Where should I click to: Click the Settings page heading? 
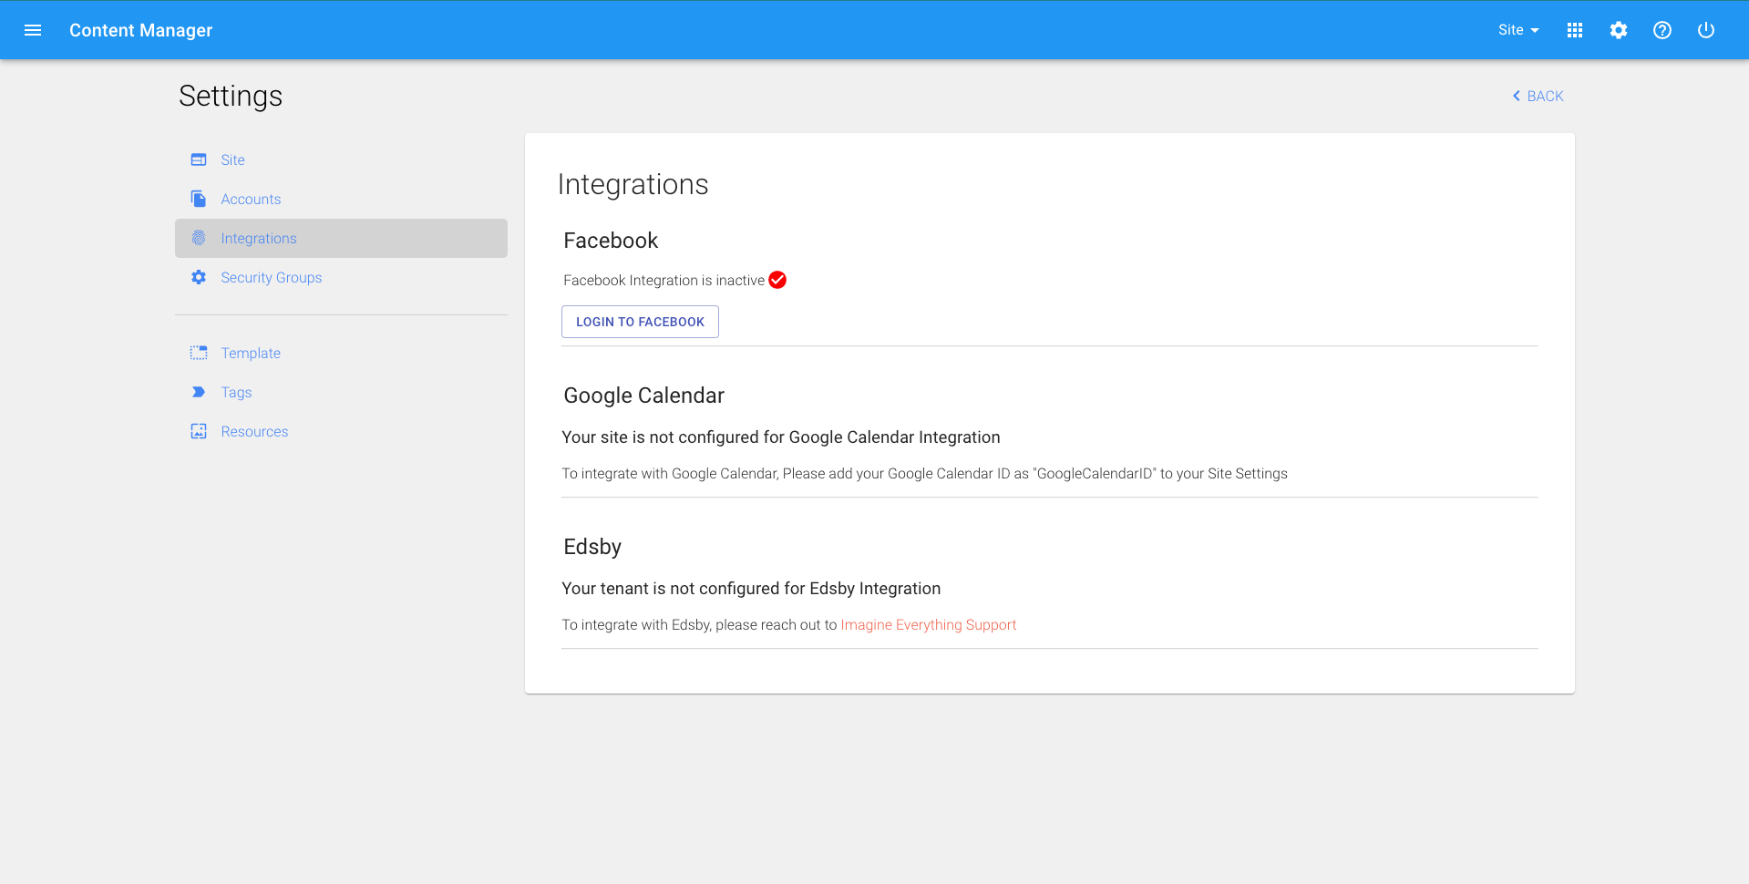pyautogui.click(x=231, y=96)
